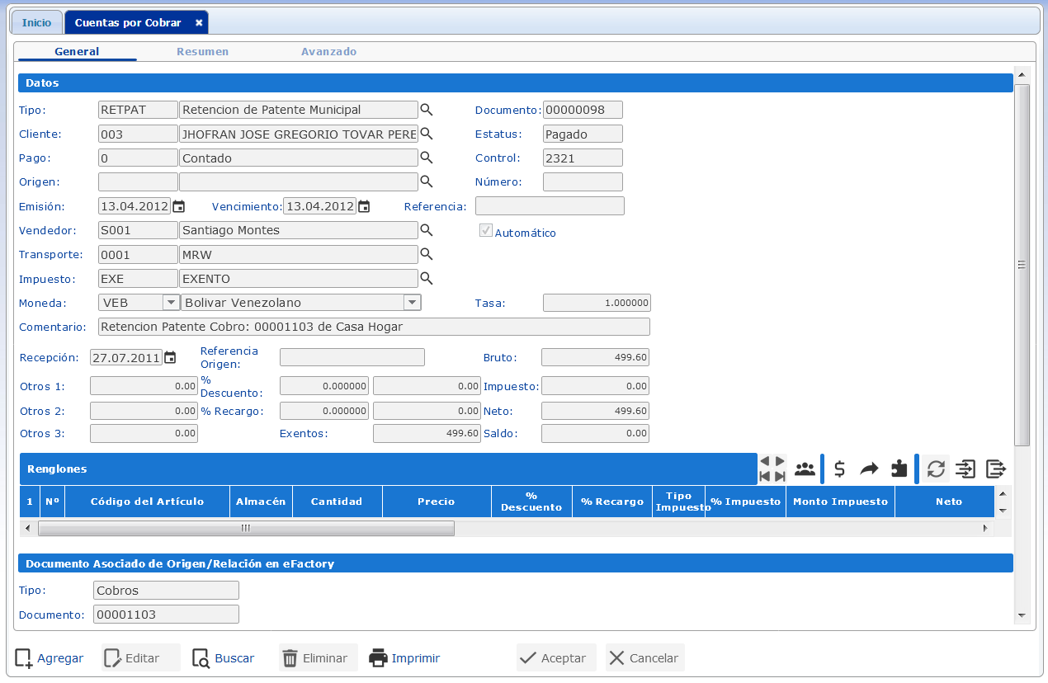Click the curved forward arrow icon in Renglones
Viewport: 1048px width, 683px height.
(869, 469)
